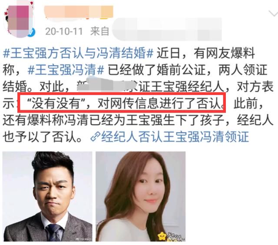Click the chain link icon before 经纪人
This screenshot has height=245, width=278.
click(x=96, y=137)
